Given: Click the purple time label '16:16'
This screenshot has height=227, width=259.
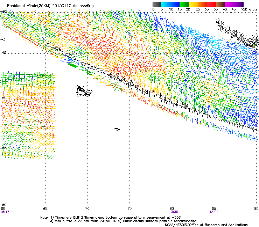Looking at the screenshot, I should (5, 212).
